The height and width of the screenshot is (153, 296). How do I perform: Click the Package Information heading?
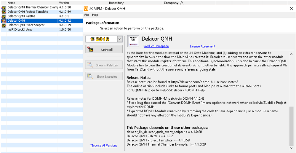coord(103,23)
